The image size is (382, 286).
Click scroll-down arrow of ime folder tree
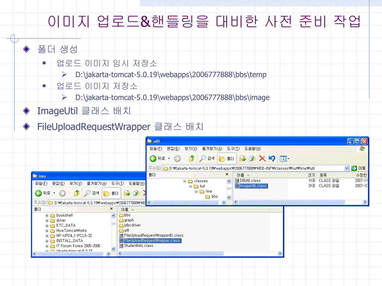[113, 249]
